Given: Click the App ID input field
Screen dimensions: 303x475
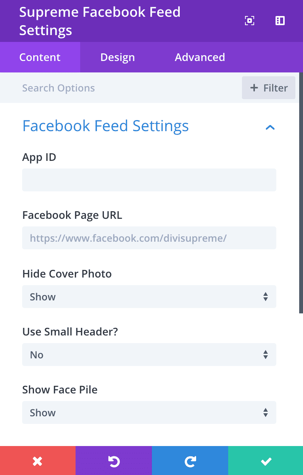Looking at the screenshot, I should (149, 180).
